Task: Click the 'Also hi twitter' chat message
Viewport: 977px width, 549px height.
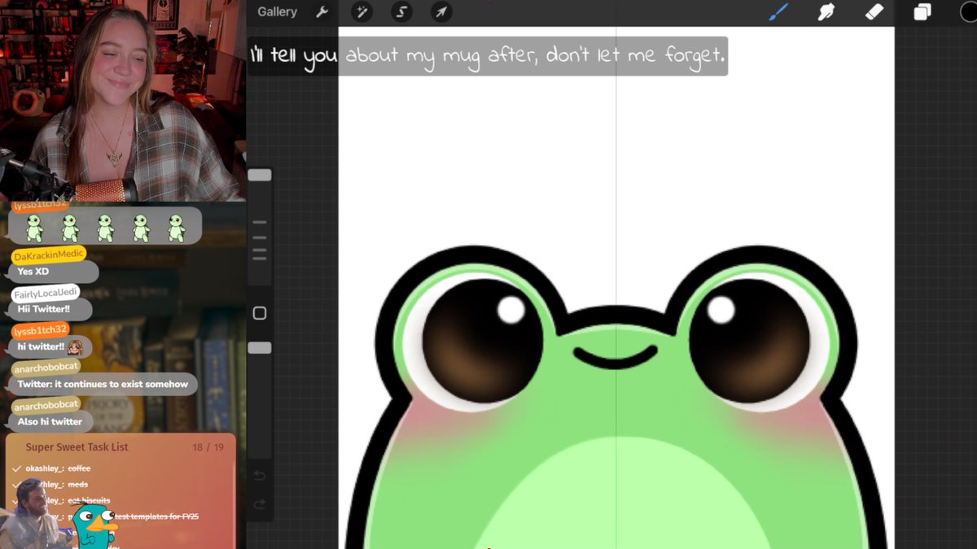Action: pyautogui.click(x=50, y=421)
